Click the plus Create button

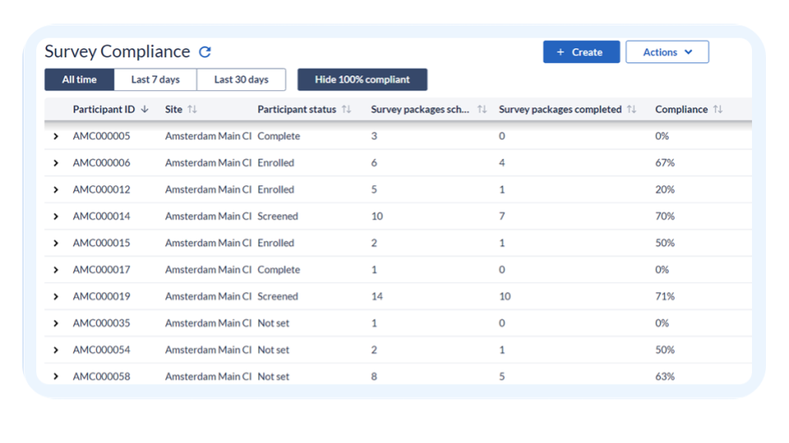[x=581, y=52]
